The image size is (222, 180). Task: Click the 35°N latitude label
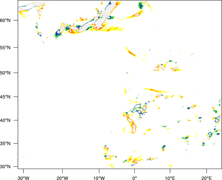point(5,143)
